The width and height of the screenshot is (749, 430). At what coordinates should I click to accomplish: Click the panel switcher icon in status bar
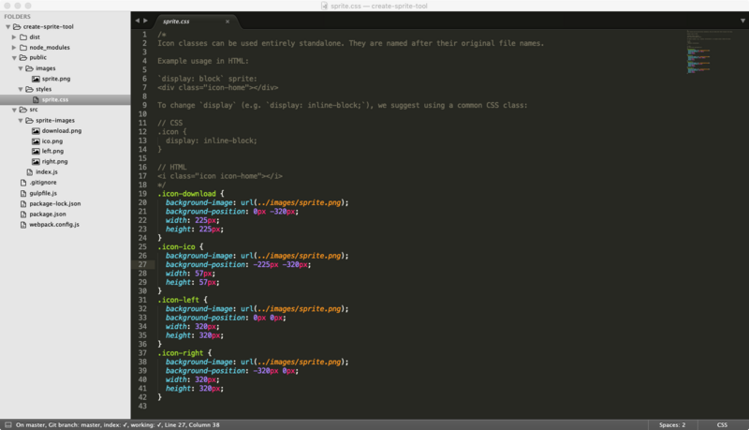(x=7, y=424)
